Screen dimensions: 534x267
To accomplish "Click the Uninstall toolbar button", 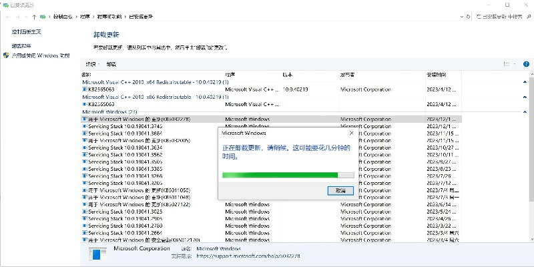I will tap(111, 64).
